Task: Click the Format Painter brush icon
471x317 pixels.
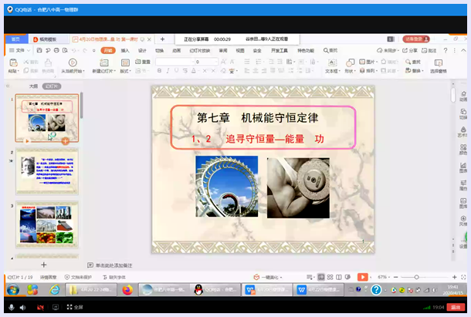Action: (x=48, y=62)
